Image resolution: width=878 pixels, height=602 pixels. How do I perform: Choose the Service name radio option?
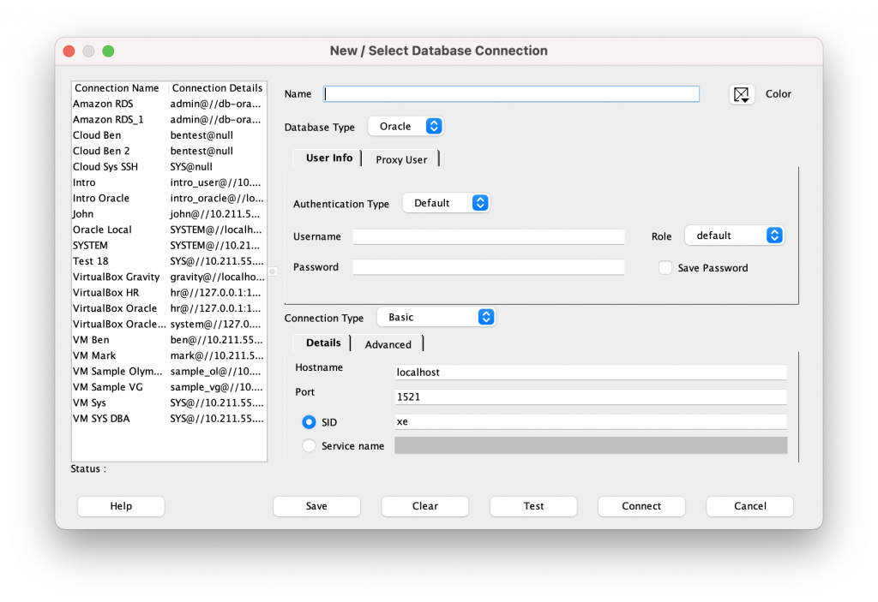pyautogui.click(x=309, y=446)
